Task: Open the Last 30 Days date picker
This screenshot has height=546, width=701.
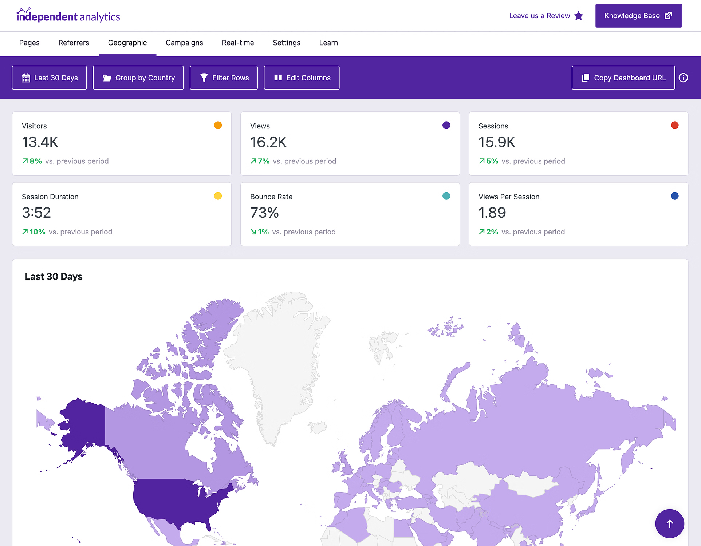Action: pos(50,78)
